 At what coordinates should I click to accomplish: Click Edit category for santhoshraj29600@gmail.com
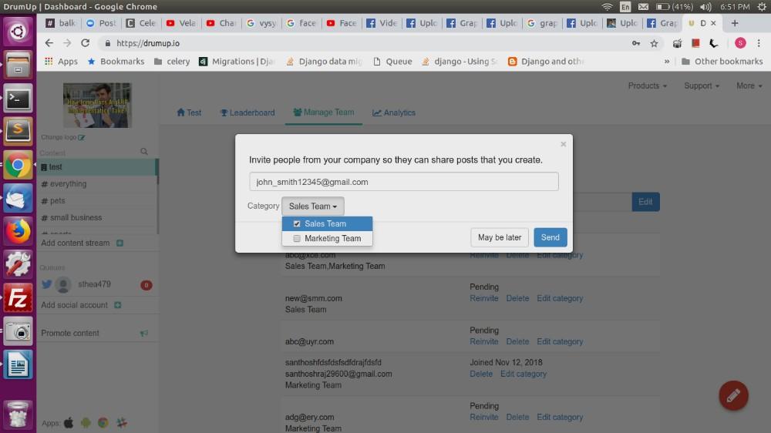click(x=524, y=374)
